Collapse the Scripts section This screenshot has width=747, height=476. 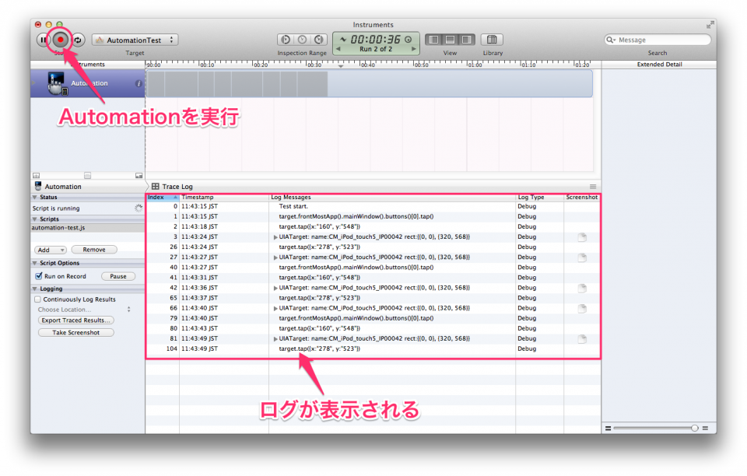coord(35,219)
